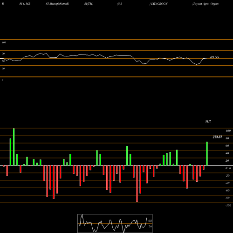This screenshot has width=233, height=233.
Task: Click the longest red bar near -100
Action: tap(137, 184)
